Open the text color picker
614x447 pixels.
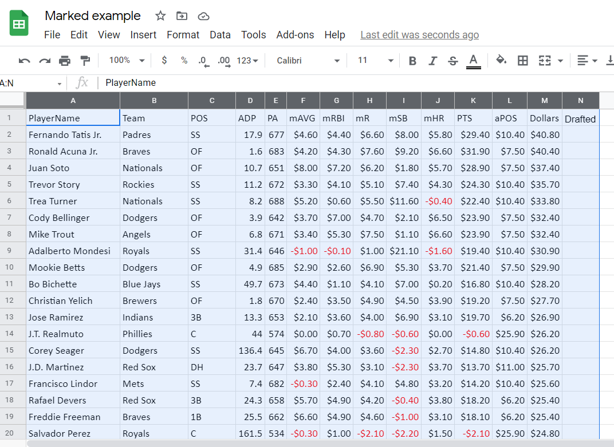[473, 60]
